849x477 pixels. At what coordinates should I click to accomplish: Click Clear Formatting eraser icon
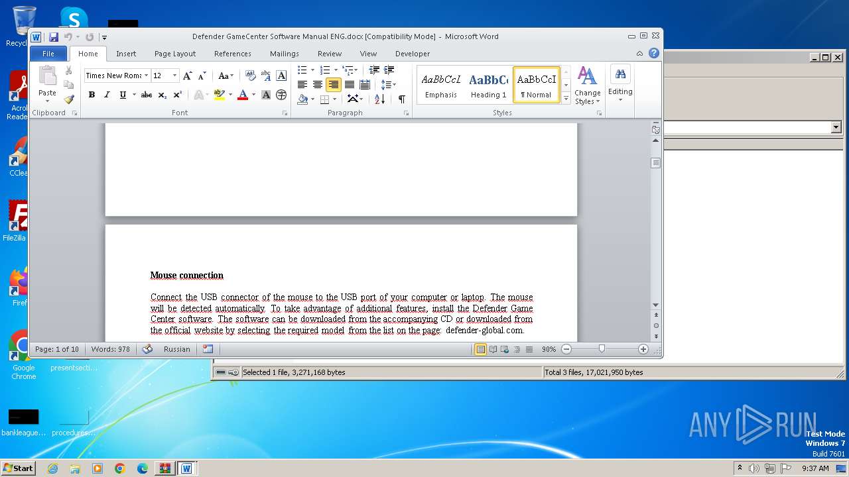coord(250,76)
